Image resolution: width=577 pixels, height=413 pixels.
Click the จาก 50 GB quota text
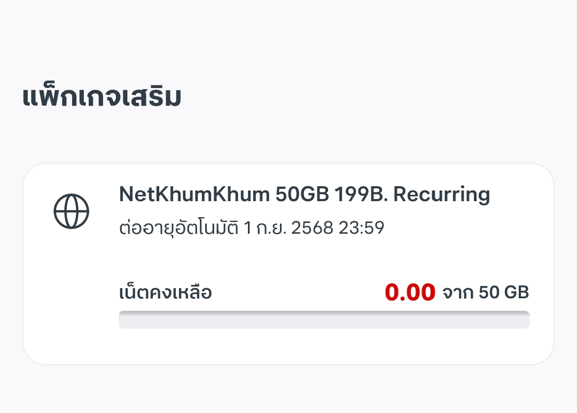tap(485, 292)
